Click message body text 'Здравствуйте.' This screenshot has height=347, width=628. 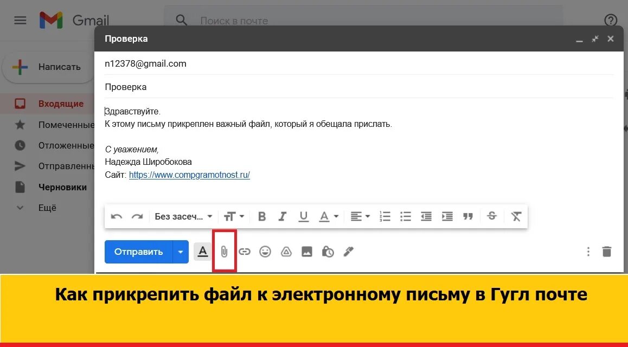pos(133,112)
